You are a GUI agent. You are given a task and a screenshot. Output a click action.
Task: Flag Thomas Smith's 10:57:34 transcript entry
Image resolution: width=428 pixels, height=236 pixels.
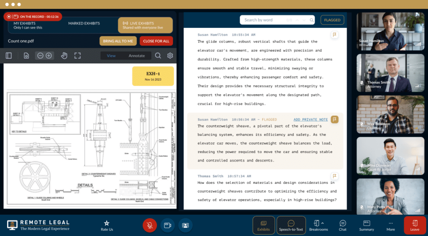[334, 176]
